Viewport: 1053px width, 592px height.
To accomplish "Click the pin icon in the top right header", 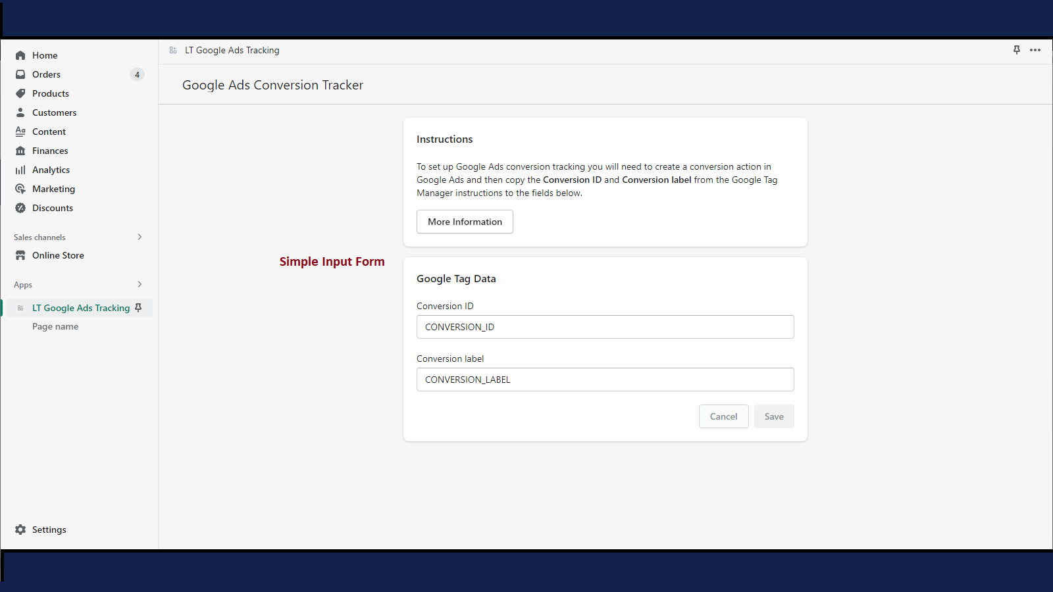I will click(x=1017, y=50).
